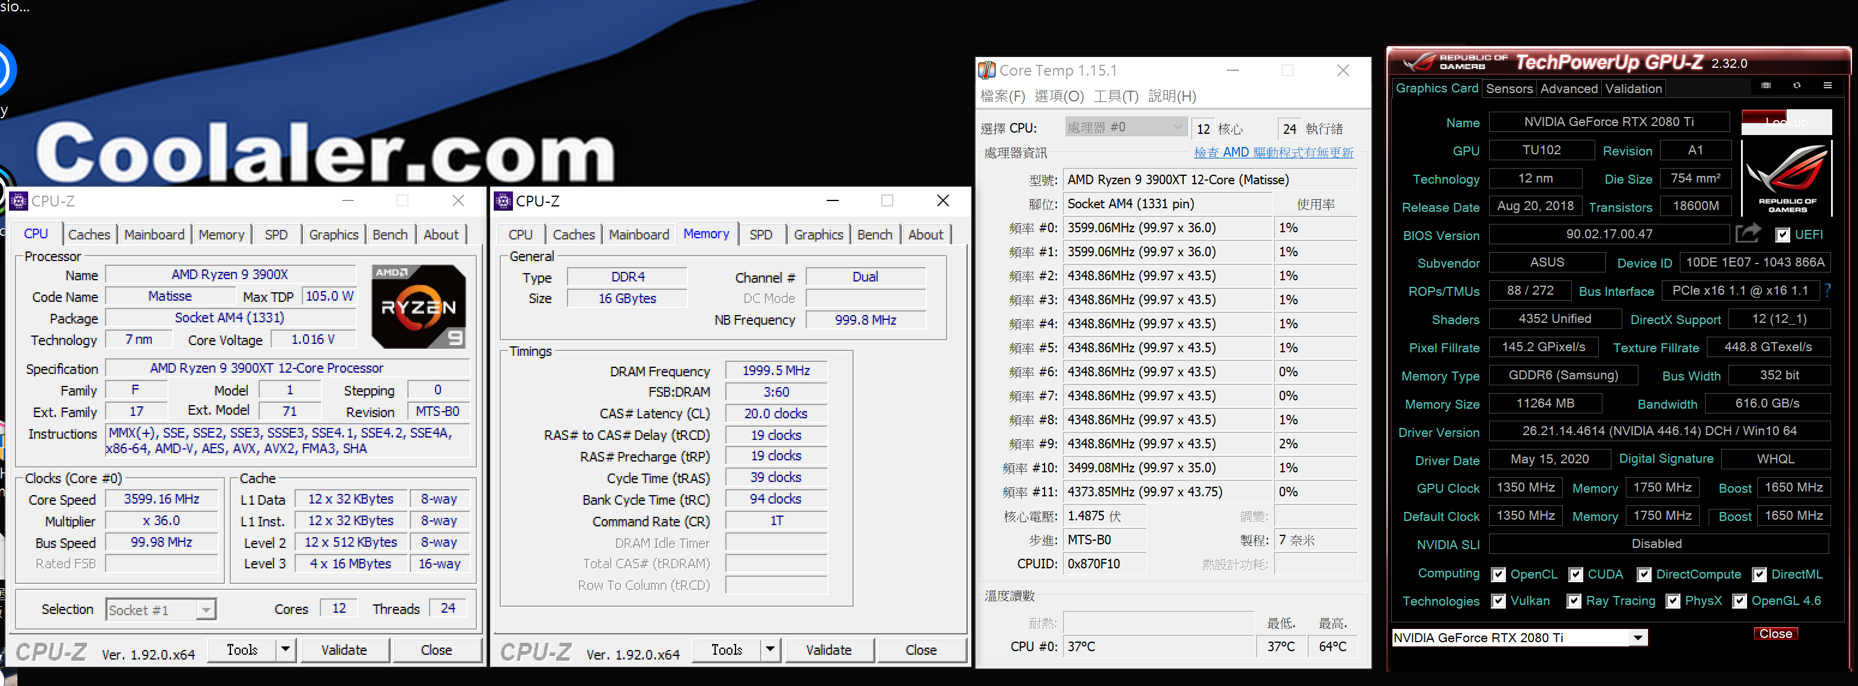The height and width of the screenshot is (686, 1858).
Task: Click the Lookup button in GPU-Z
Action: click(1787, 122)
